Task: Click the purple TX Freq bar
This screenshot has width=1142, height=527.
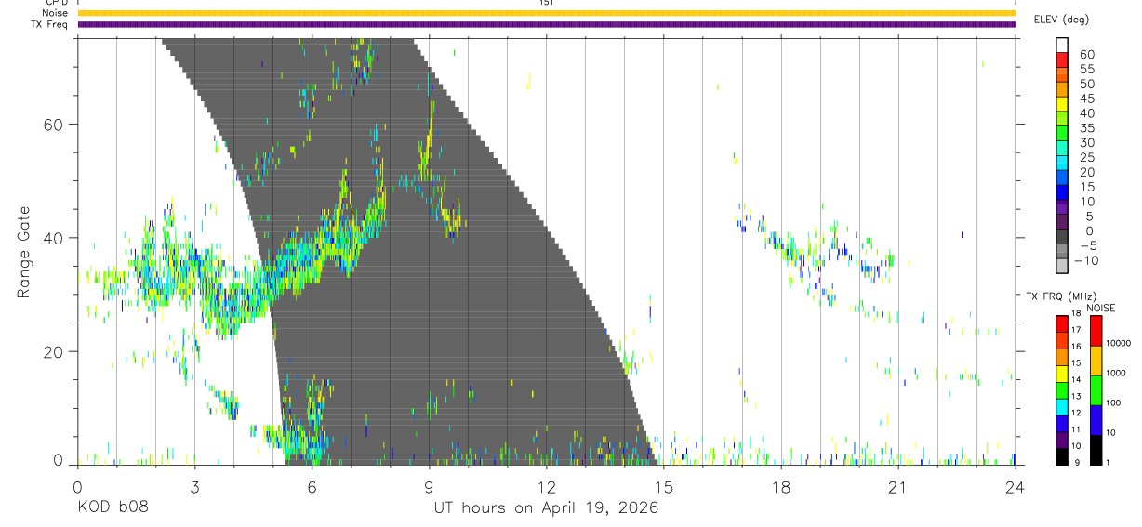Action: (547, 24)
